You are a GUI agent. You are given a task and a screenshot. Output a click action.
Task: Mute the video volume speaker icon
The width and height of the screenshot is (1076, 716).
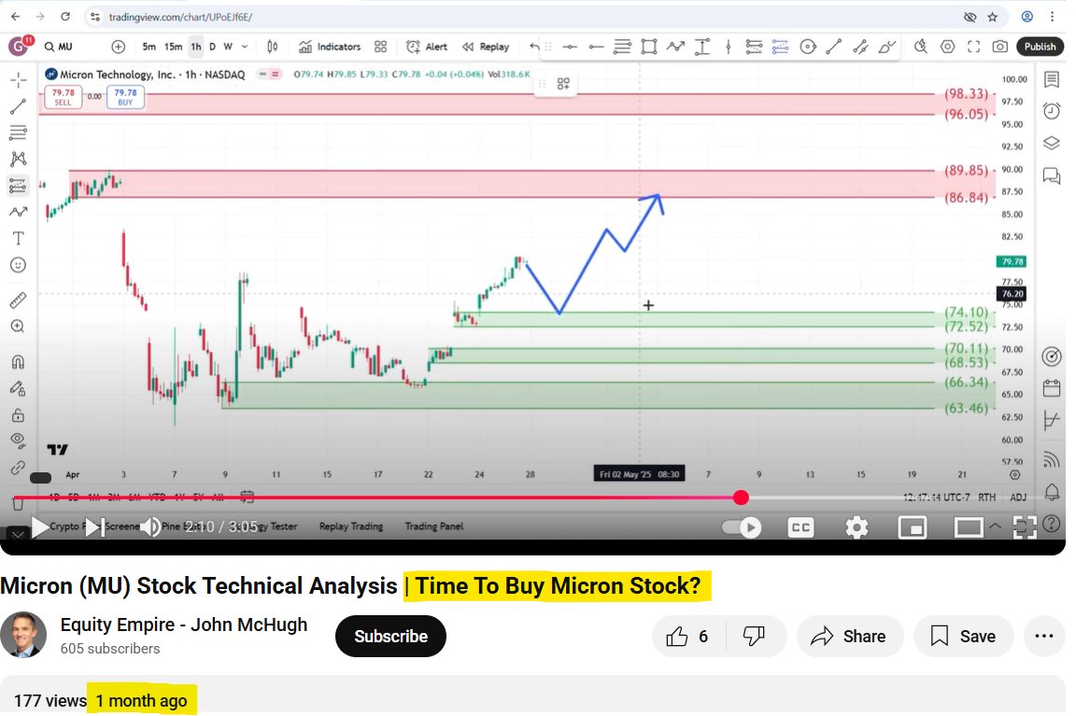pyautogui.click(x=150, y=526)
